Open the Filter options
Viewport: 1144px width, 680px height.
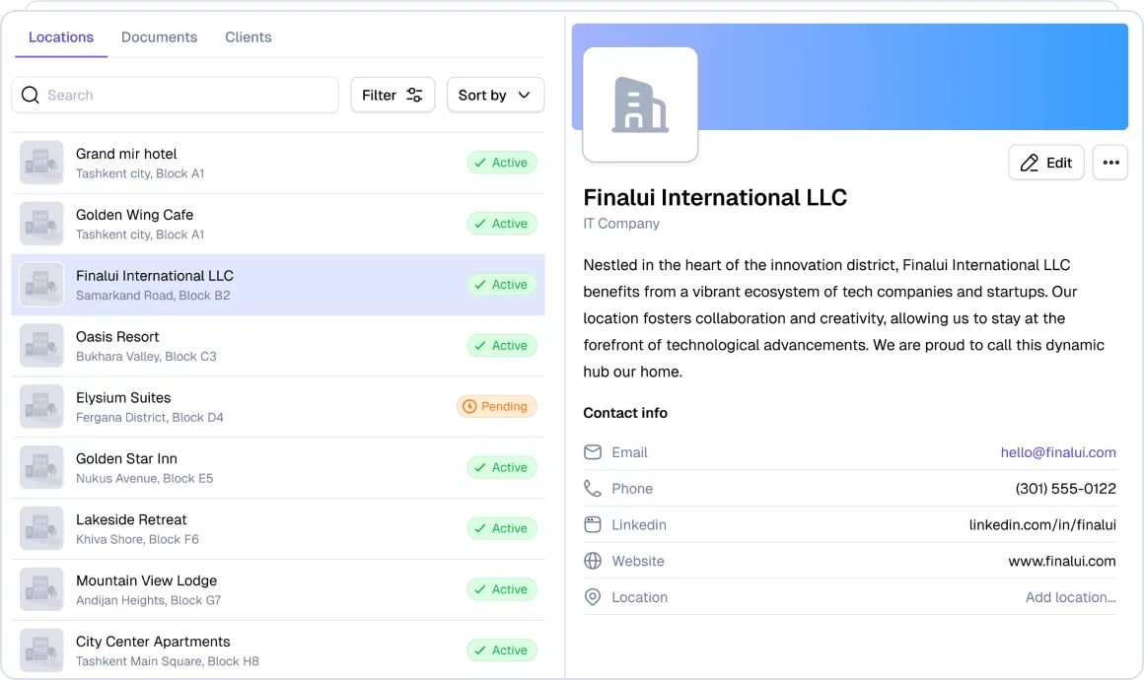pyautogui.click(x=393, y=96)
